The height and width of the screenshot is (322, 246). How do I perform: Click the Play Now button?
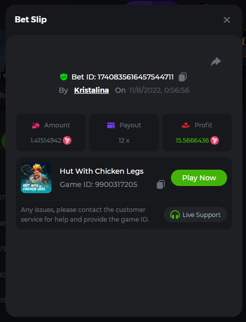[199, 178]
